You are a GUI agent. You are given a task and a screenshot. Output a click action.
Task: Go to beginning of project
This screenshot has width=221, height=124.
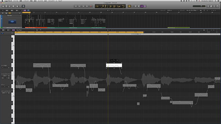pos(83,6)
